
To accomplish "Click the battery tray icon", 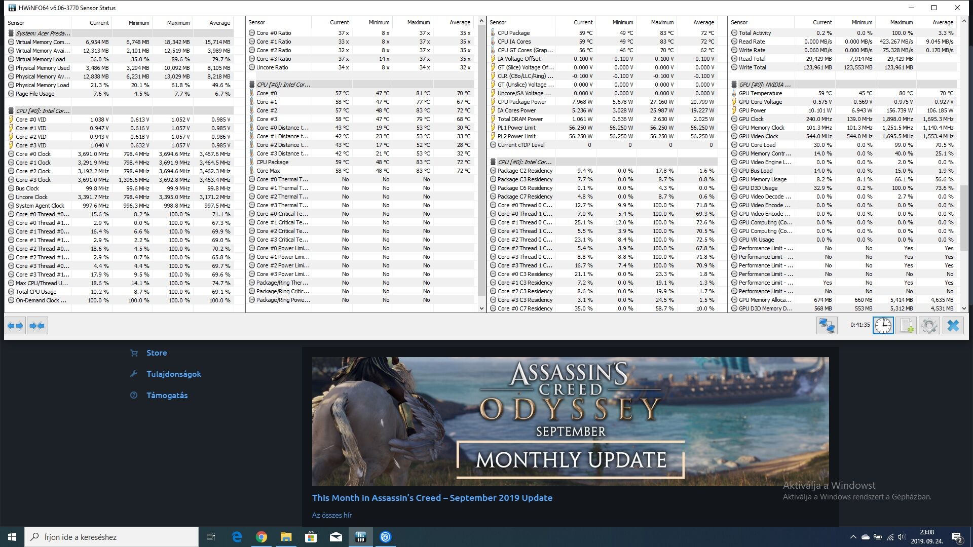I will (x=878, y=537).
